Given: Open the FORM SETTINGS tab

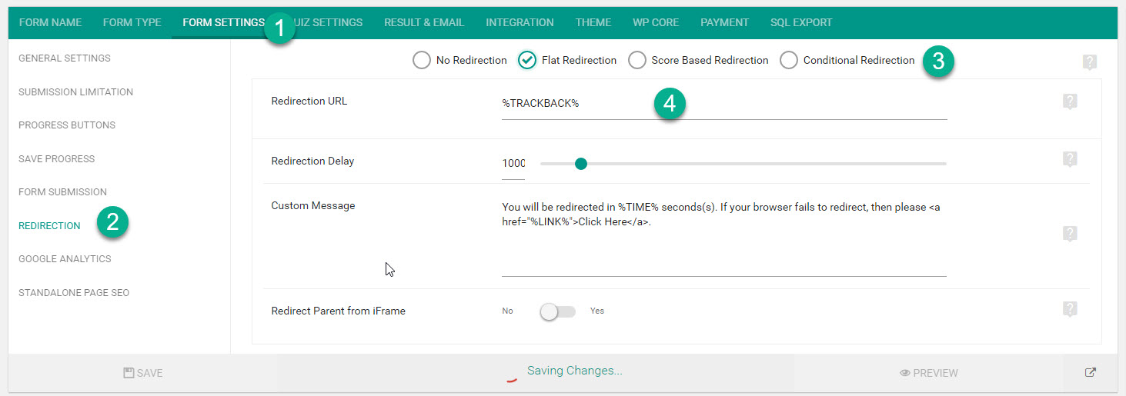Looking at the screenshot, I should tap(223, 22).
